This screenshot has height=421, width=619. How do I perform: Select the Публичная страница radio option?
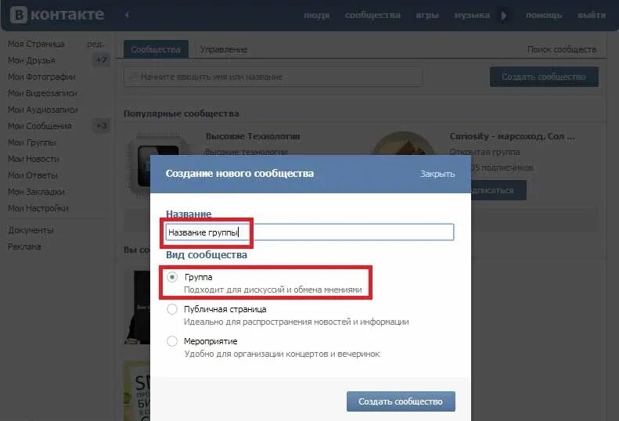tap(171, 309)
